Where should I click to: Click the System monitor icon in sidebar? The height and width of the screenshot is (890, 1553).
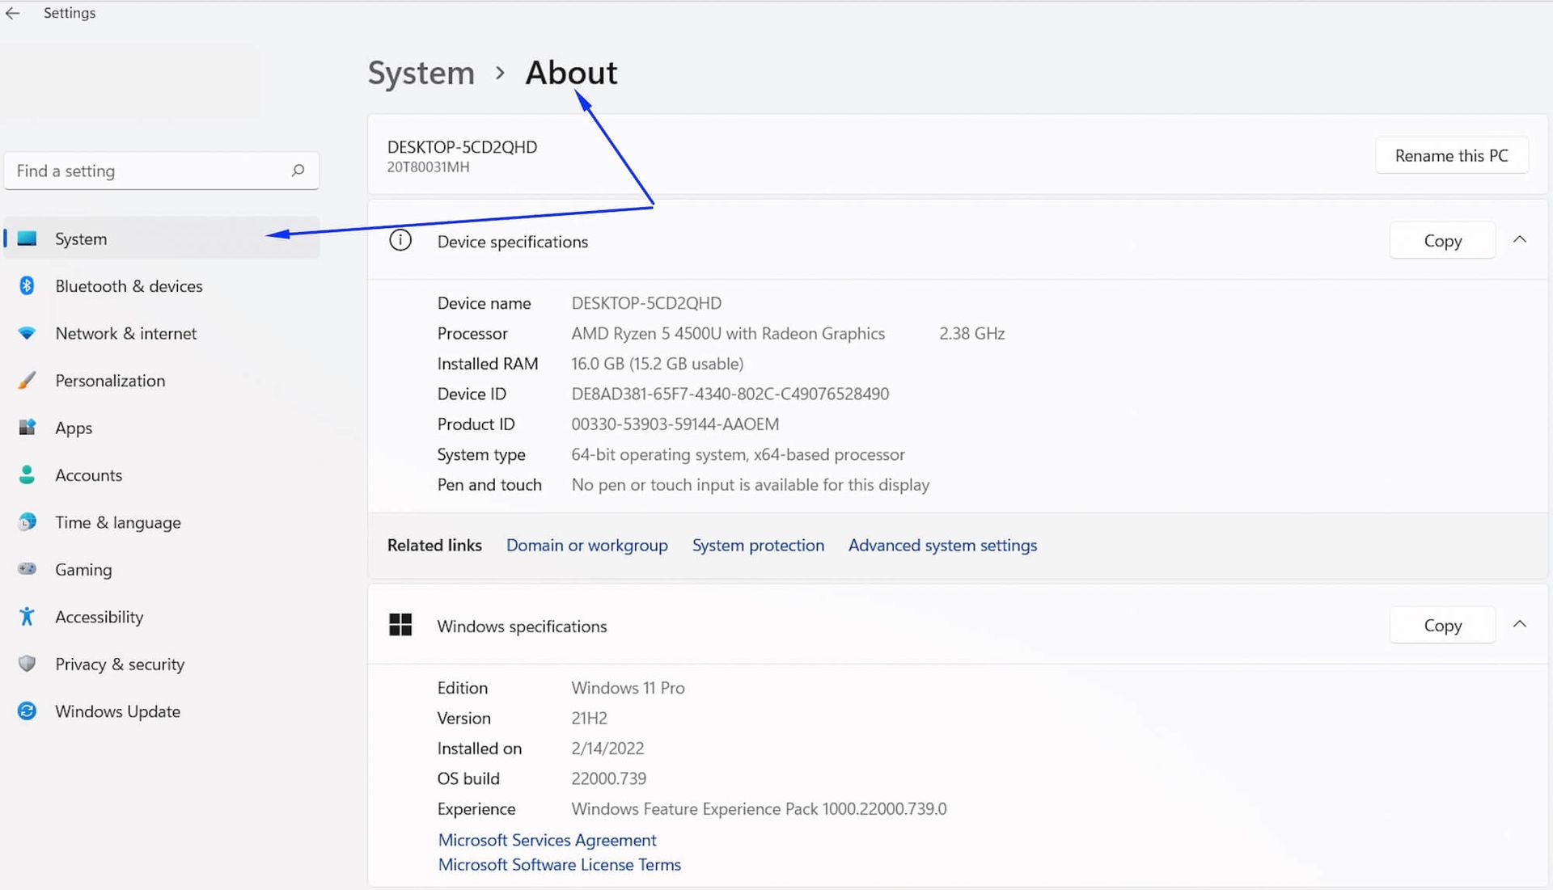point(28,238)
